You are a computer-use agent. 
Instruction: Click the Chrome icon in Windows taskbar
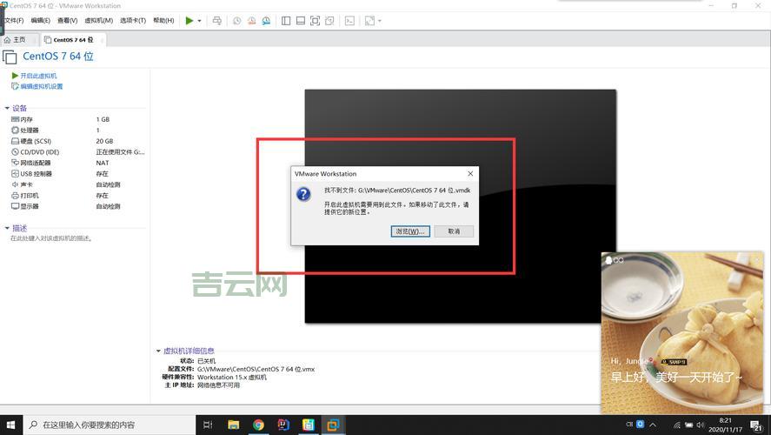click(258, 425)
